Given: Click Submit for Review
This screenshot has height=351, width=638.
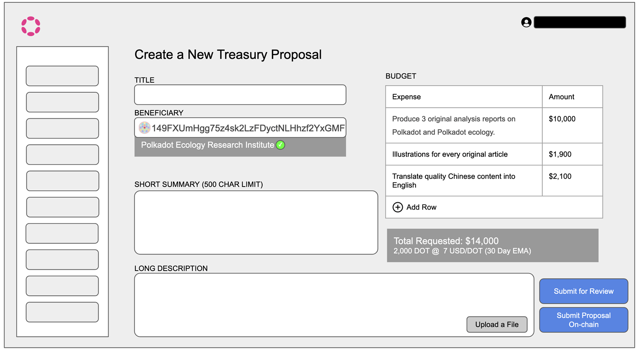Looking at the screenshot, I should tap(583, 291).
